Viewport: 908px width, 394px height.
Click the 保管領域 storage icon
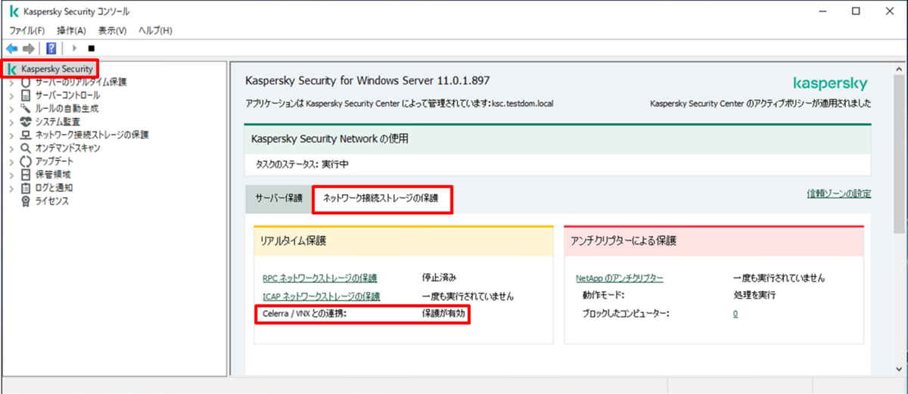coord(26,175)
